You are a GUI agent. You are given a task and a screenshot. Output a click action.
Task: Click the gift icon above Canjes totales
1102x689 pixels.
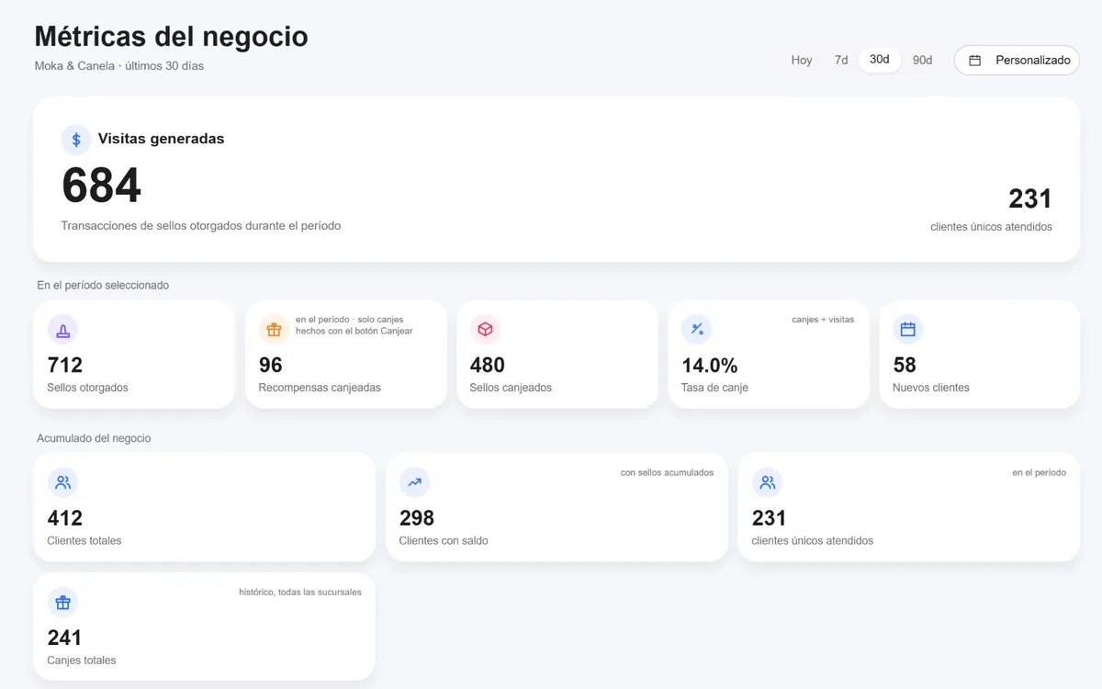tap(62, 603)
